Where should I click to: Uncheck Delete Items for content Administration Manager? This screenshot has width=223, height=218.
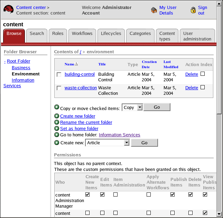[x=191, y=194]
